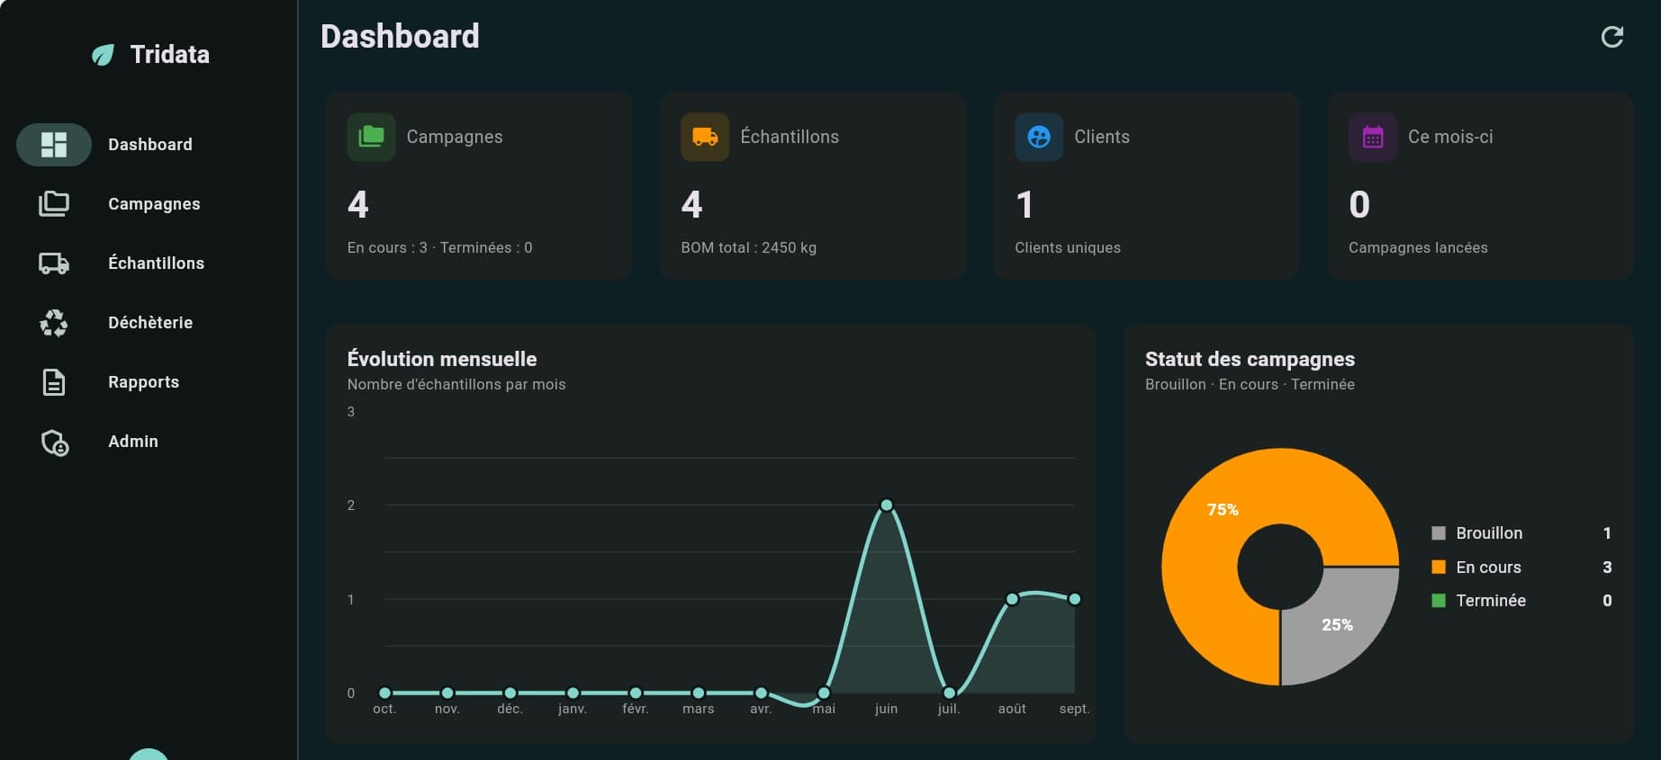
Task: Click the Tridata leaf logo icon
Action: 104,55
